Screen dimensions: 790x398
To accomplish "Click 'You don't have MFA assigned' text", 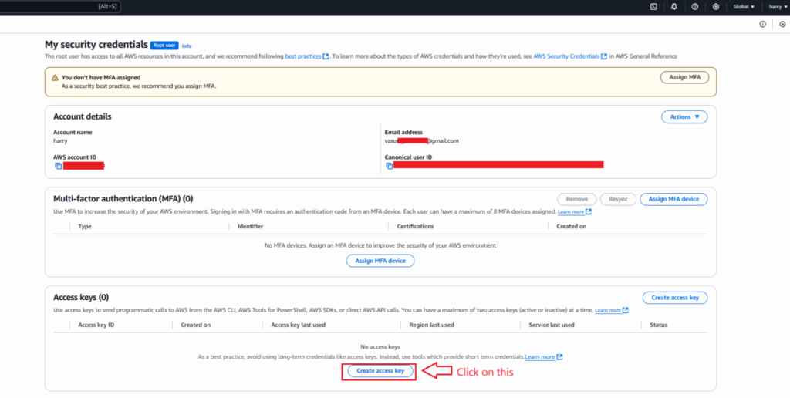I will pos(101,78).
